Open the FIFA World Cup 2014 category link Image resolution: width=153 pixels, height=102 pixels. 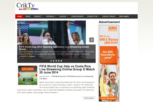click(x=59, y=76)
